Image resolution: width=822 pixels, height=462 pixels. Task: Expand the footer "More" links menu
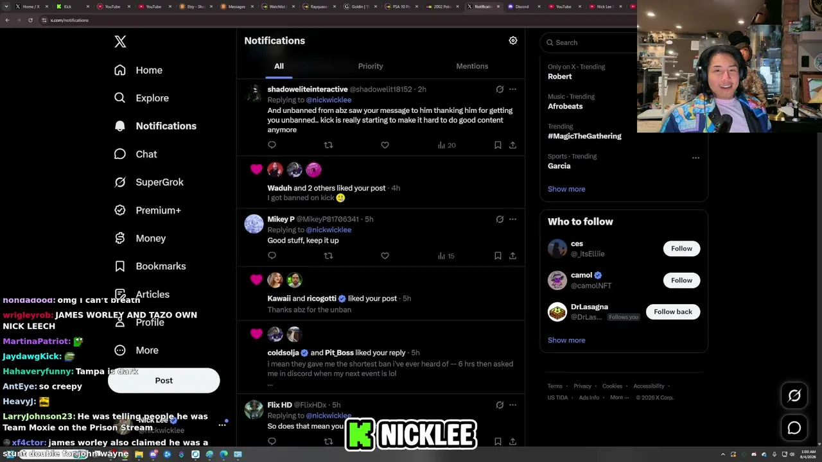pos(620,397)
